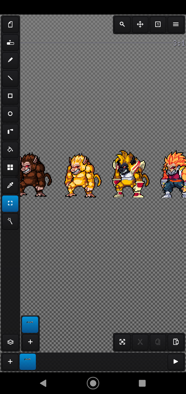Select the Eraser tool
This screenshot has width=186, height=394.
pos(10,43)
